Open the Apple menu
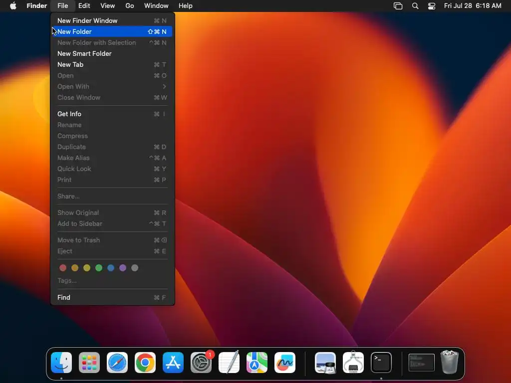Image resolution: width=511 pixels, height=383 pixels. (x=13, y=6)
